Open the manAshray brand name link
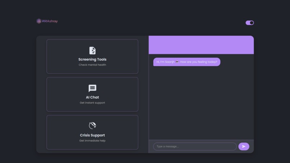 50,21
